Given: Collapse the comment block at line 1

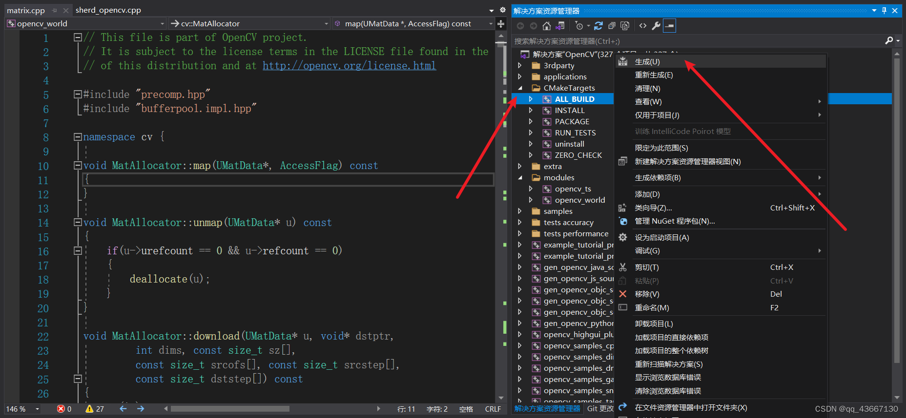Looking at the screenshot, I should pyautogui.click(x=78, y=38).
